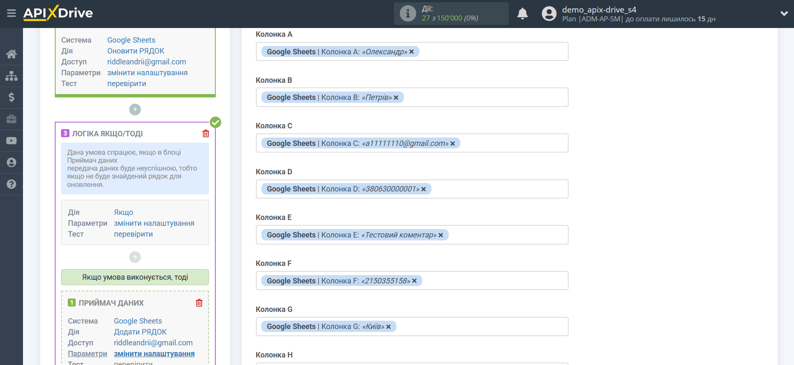Image resolution: width=794 pixels, height=365 pixels.
Task: Open the billing dollar sidebar icon
Action: pos(11,97)
